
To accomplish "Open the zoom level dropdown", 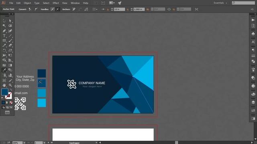I will [24, 143].
